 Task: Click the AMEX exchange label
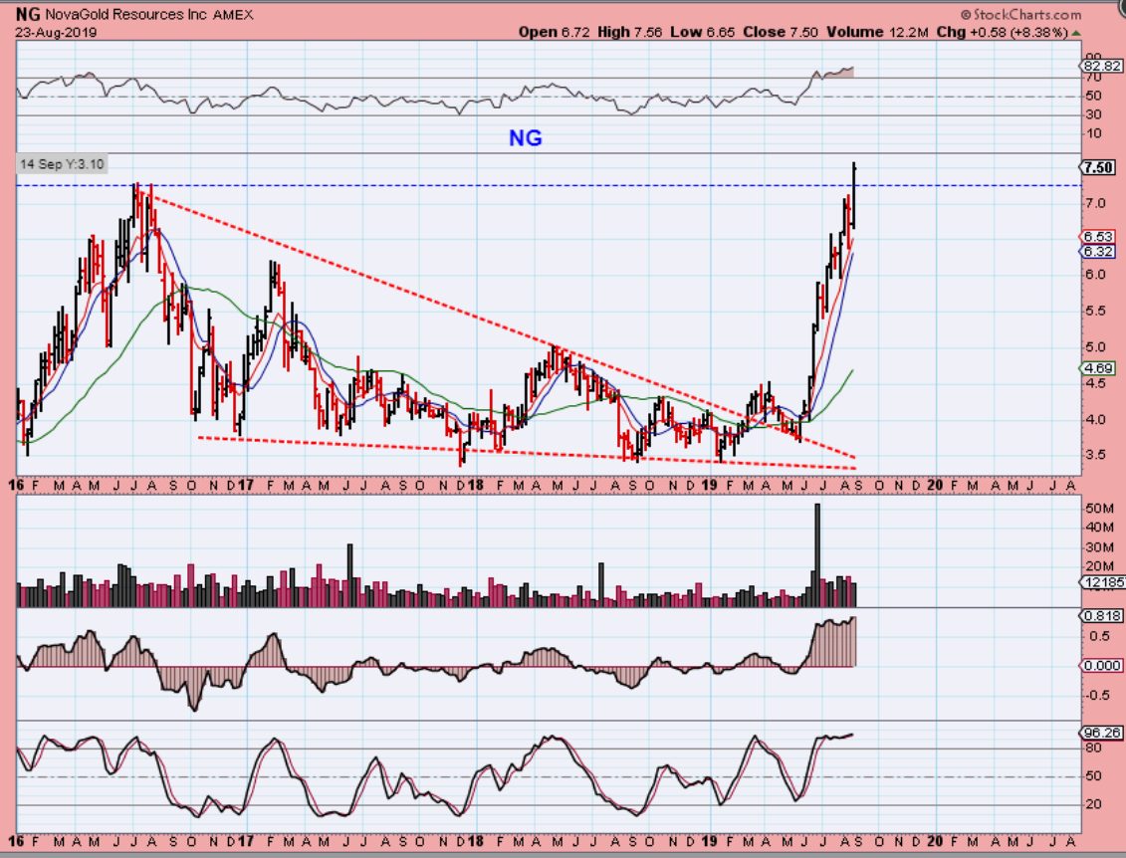(233, 15)
